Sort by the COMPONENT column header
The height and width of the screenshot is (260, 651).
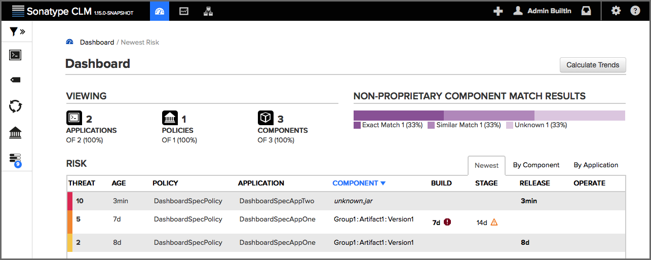click(359, 183)
